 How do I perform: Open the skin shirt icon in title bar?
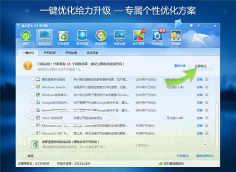(x=191, y=26)
